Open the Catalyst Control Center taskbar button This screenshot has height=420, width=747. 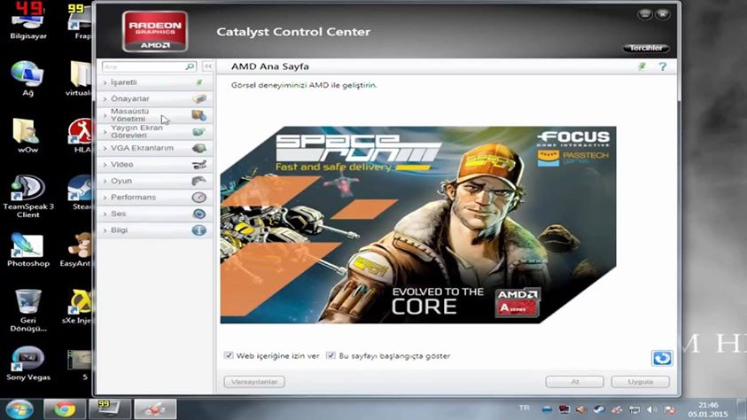click(x=155, y=409)
